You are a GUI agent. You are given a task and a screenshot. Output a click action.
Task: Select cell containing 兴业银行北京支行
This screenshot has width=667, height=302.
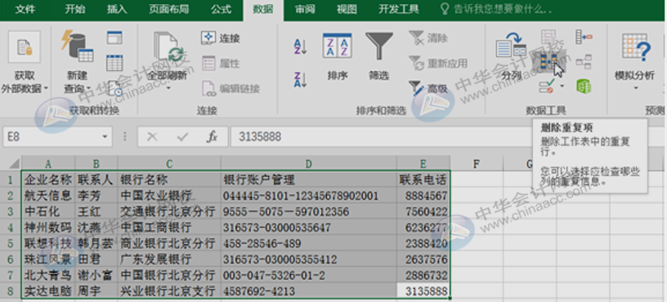[169, 291]
